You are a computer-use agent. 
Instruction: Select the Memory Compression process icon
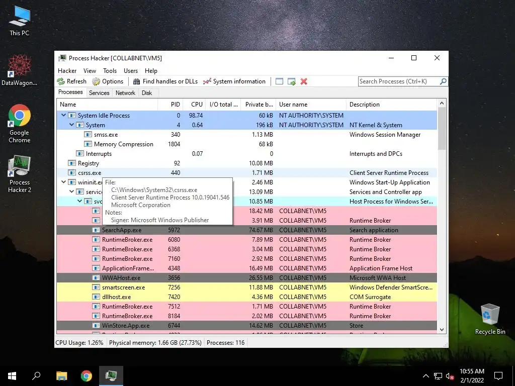88,144
